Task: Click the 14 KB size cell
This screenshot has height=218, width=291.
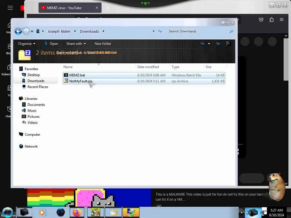Action: point(220,75)
